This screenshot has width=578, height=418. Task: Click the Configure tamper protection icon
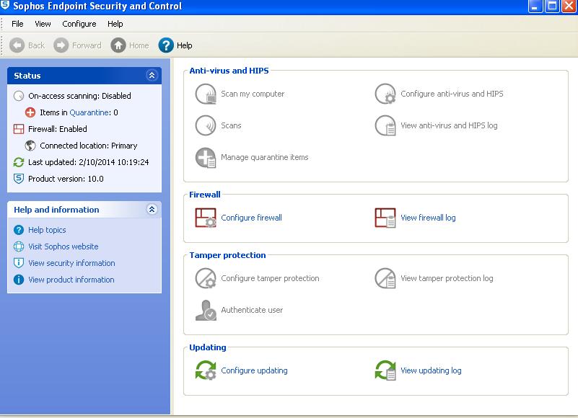click(206, 278)
